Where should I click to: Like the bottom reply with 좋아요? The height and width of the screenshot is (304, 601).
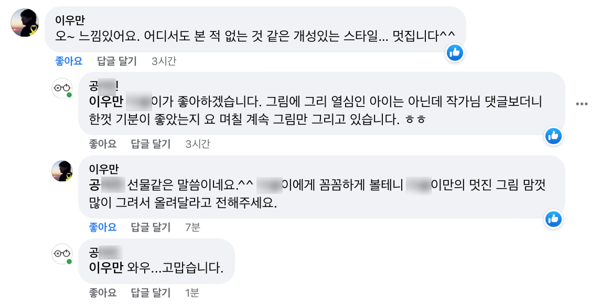(x=103, y=292)
